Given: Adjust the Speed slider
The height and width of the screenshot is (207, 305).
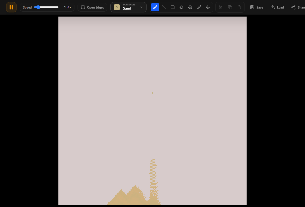Looking at the screenshot, I should pyautogui.click(x=46, y=7).
